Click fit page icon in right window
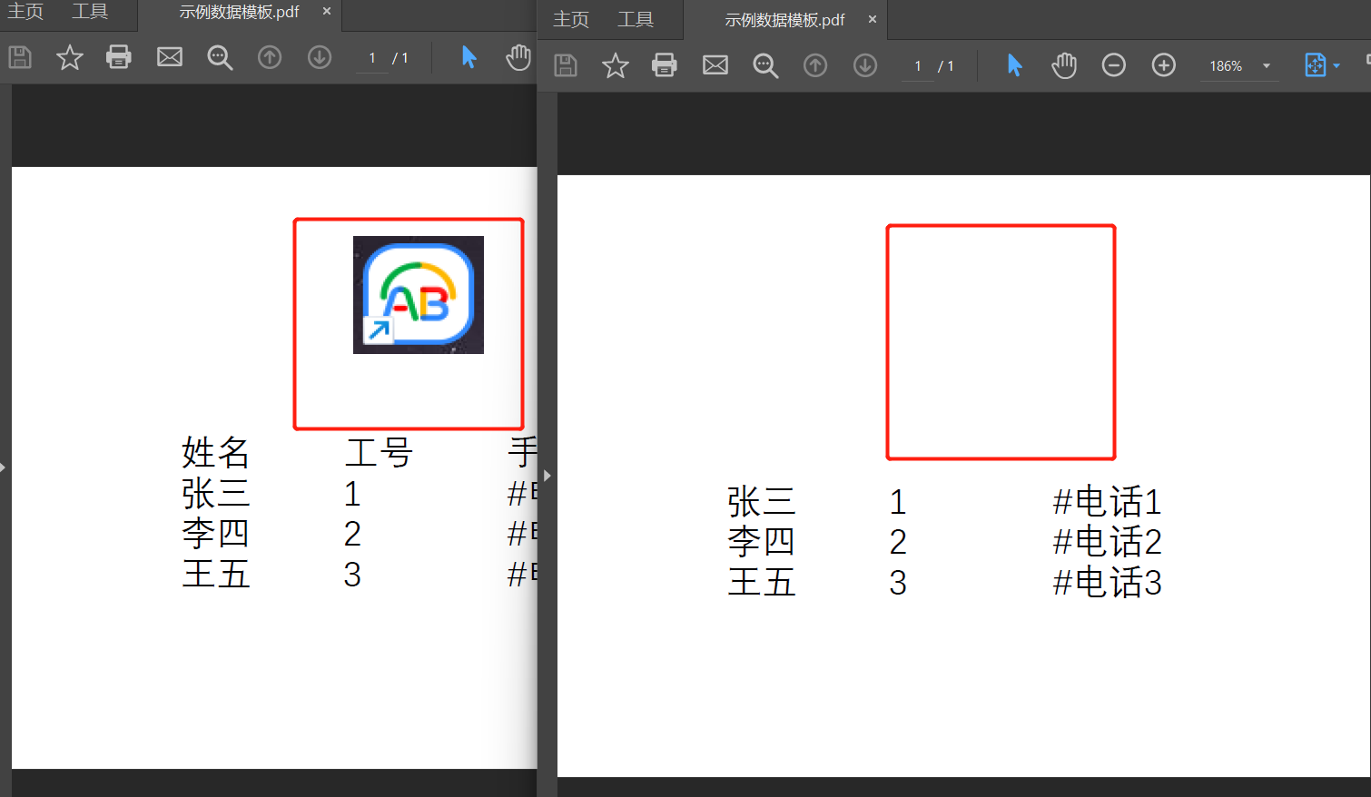This screenshot has height=797, width=1371. click(x=1315, y=65)
